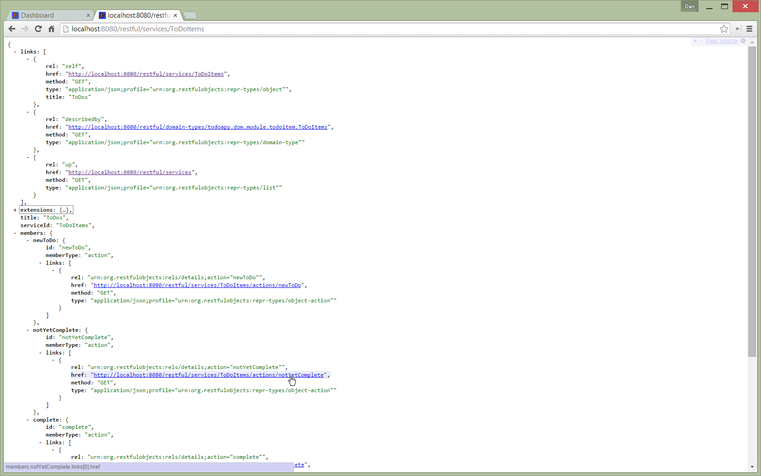This screenshot has width=761, height=476.
Task: Open the notYetComplete action href link
Action: pos(208,375)
